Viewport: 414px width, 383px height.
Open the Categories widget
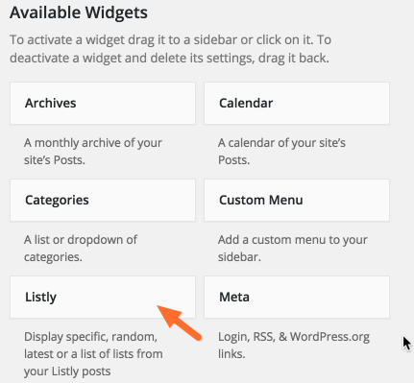103,200
